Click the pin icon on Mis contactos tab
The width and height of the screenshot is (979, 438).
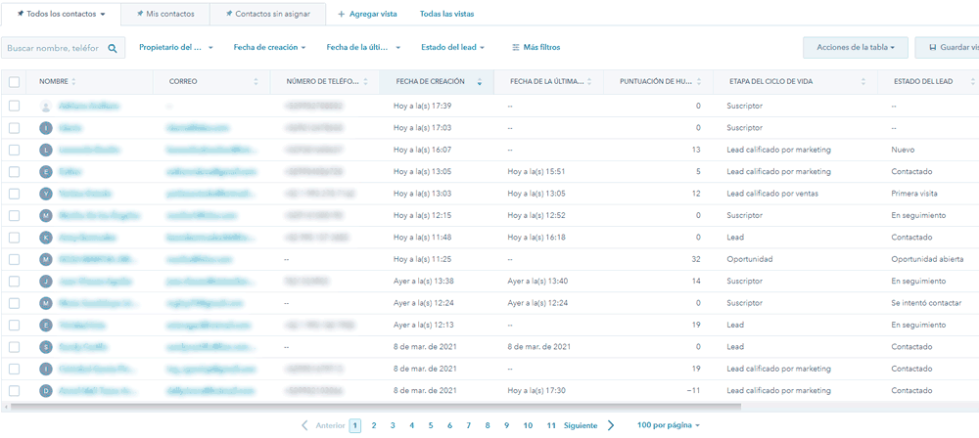pos(141,15)
